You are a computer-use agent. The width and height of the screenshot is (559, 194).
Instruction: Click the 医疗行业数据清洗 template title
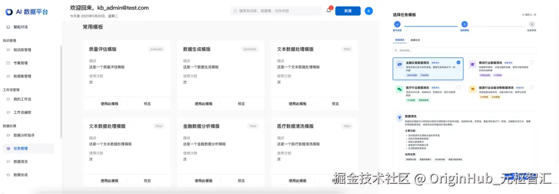pyautogui.click(x=418, y=87)
